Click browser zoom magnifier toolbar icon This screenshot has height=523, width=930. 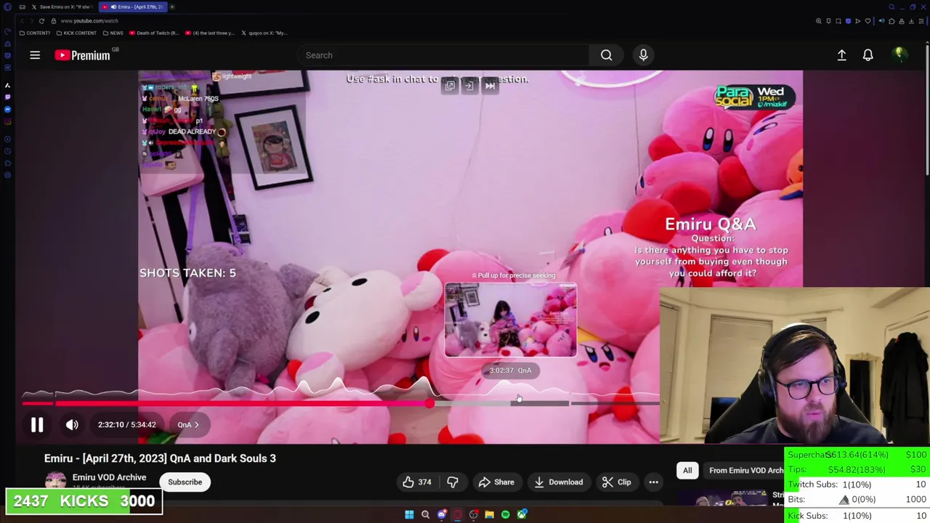pyautogui.click(x=819, y=21)
